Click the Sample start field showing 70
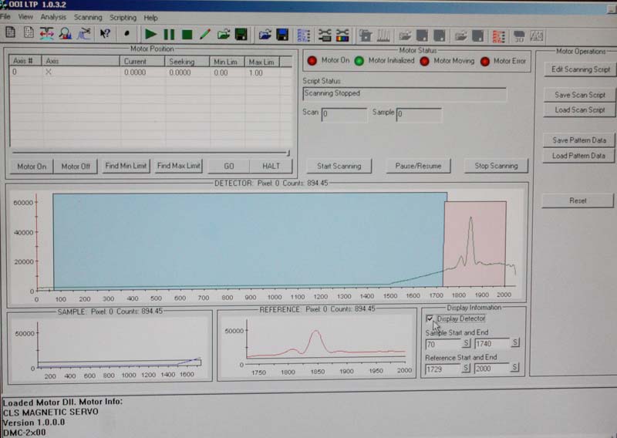The width and height of the screenshot is (617, 438). pos(443,344)
